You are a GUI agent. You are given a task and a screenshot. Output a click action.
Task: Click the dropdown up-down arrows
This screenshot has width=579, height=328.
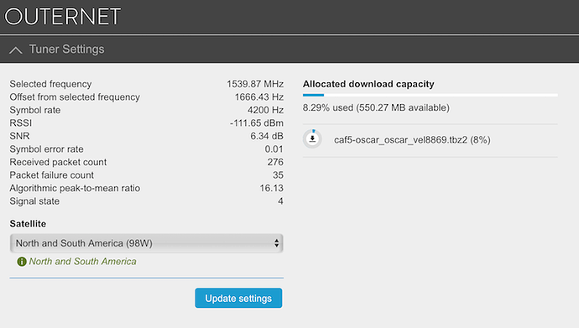point(276,243)
